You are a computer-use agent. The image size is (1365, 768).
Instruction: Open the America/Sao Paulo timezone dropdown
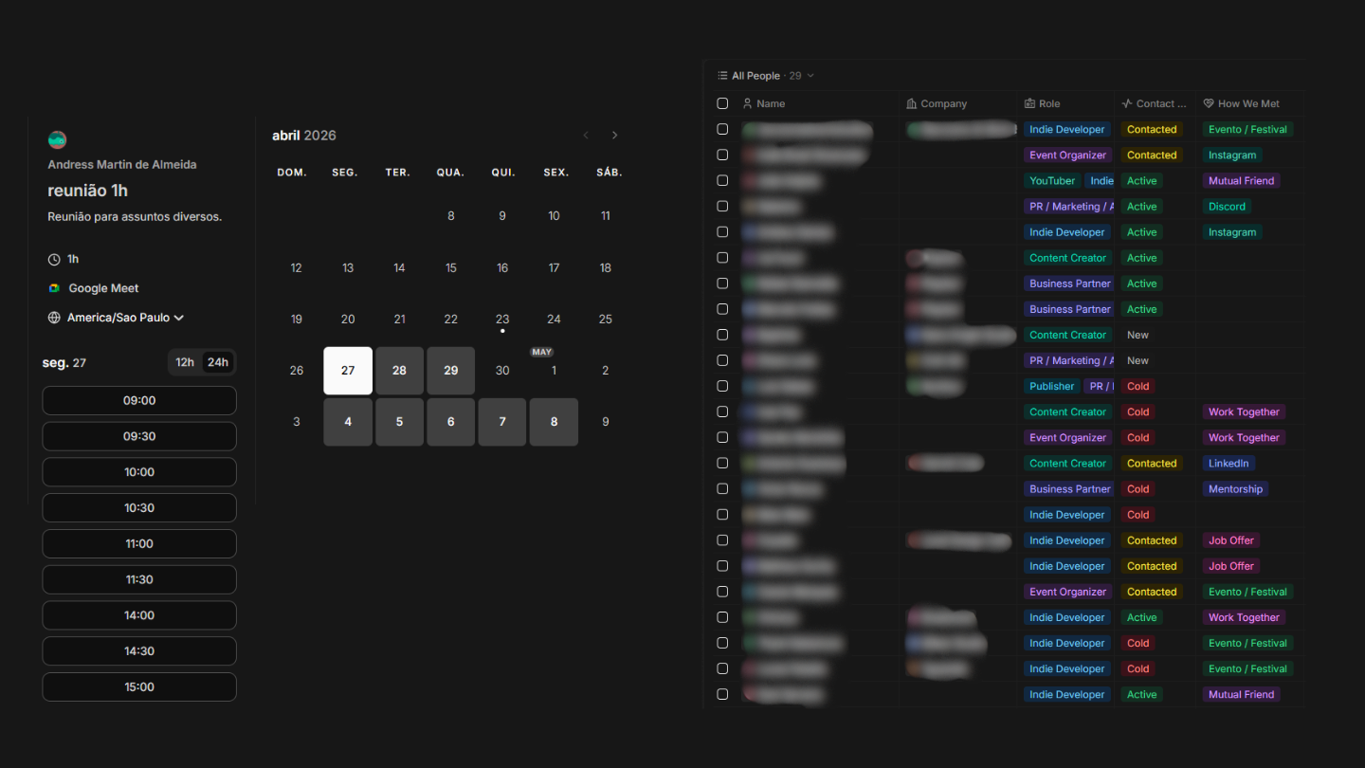tap(125, 318)
